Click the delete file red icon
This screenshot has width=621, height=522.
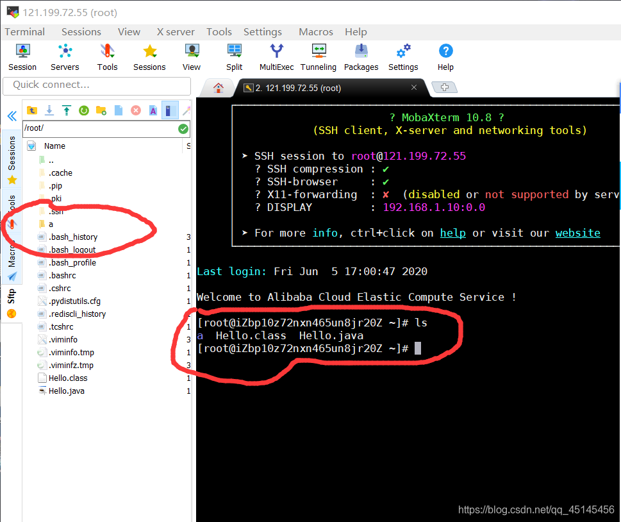click(x=136, y=110)
